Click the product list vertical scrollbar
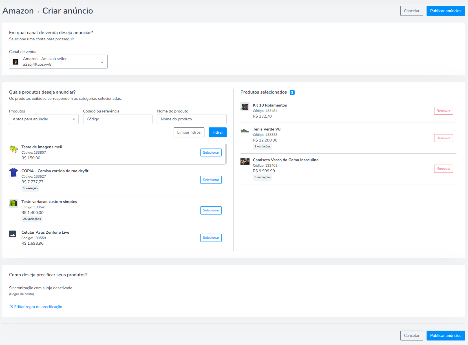 point(226,154)
